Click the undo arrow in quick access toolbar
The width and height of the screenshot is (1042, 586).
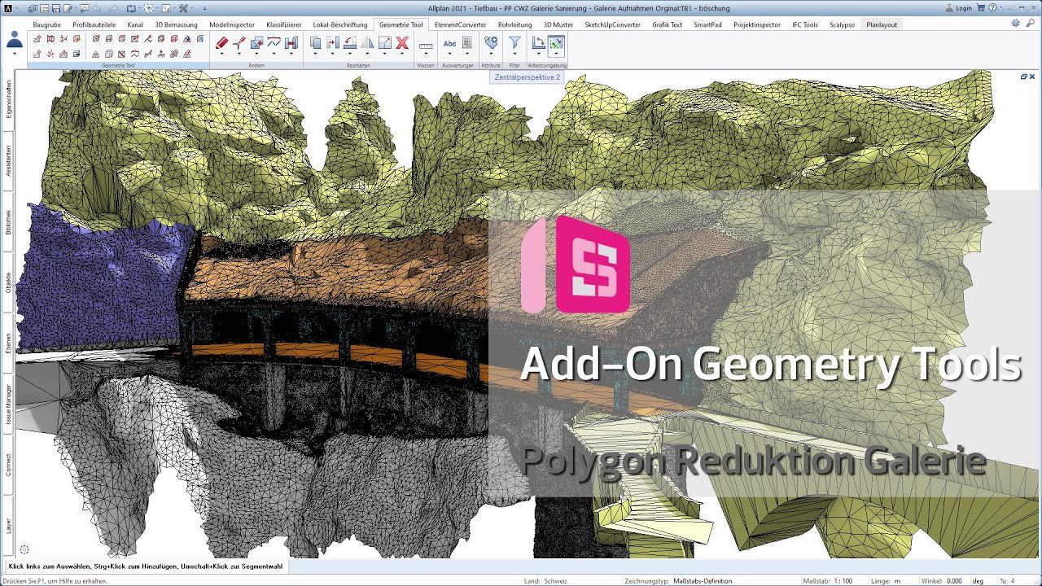coord(97,8)
